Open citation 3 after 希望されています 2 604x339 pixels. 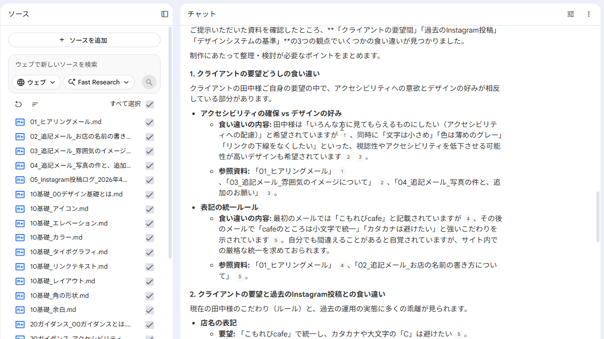coord(360,157)
